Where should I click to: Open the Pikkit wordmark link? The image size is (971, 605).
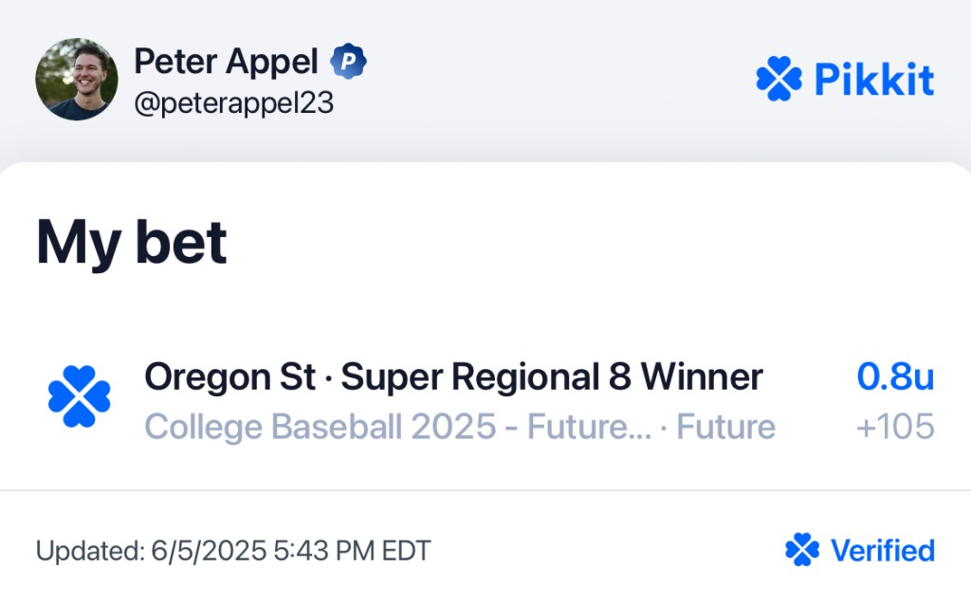pyautogui.click(x=873, y=80)
